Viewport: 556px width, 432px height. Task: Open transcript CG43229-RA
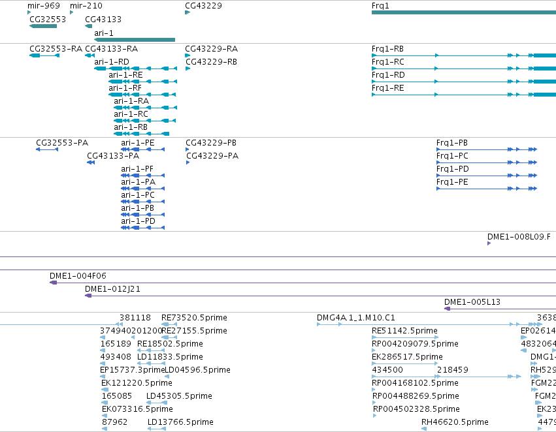tap(188, 55)
